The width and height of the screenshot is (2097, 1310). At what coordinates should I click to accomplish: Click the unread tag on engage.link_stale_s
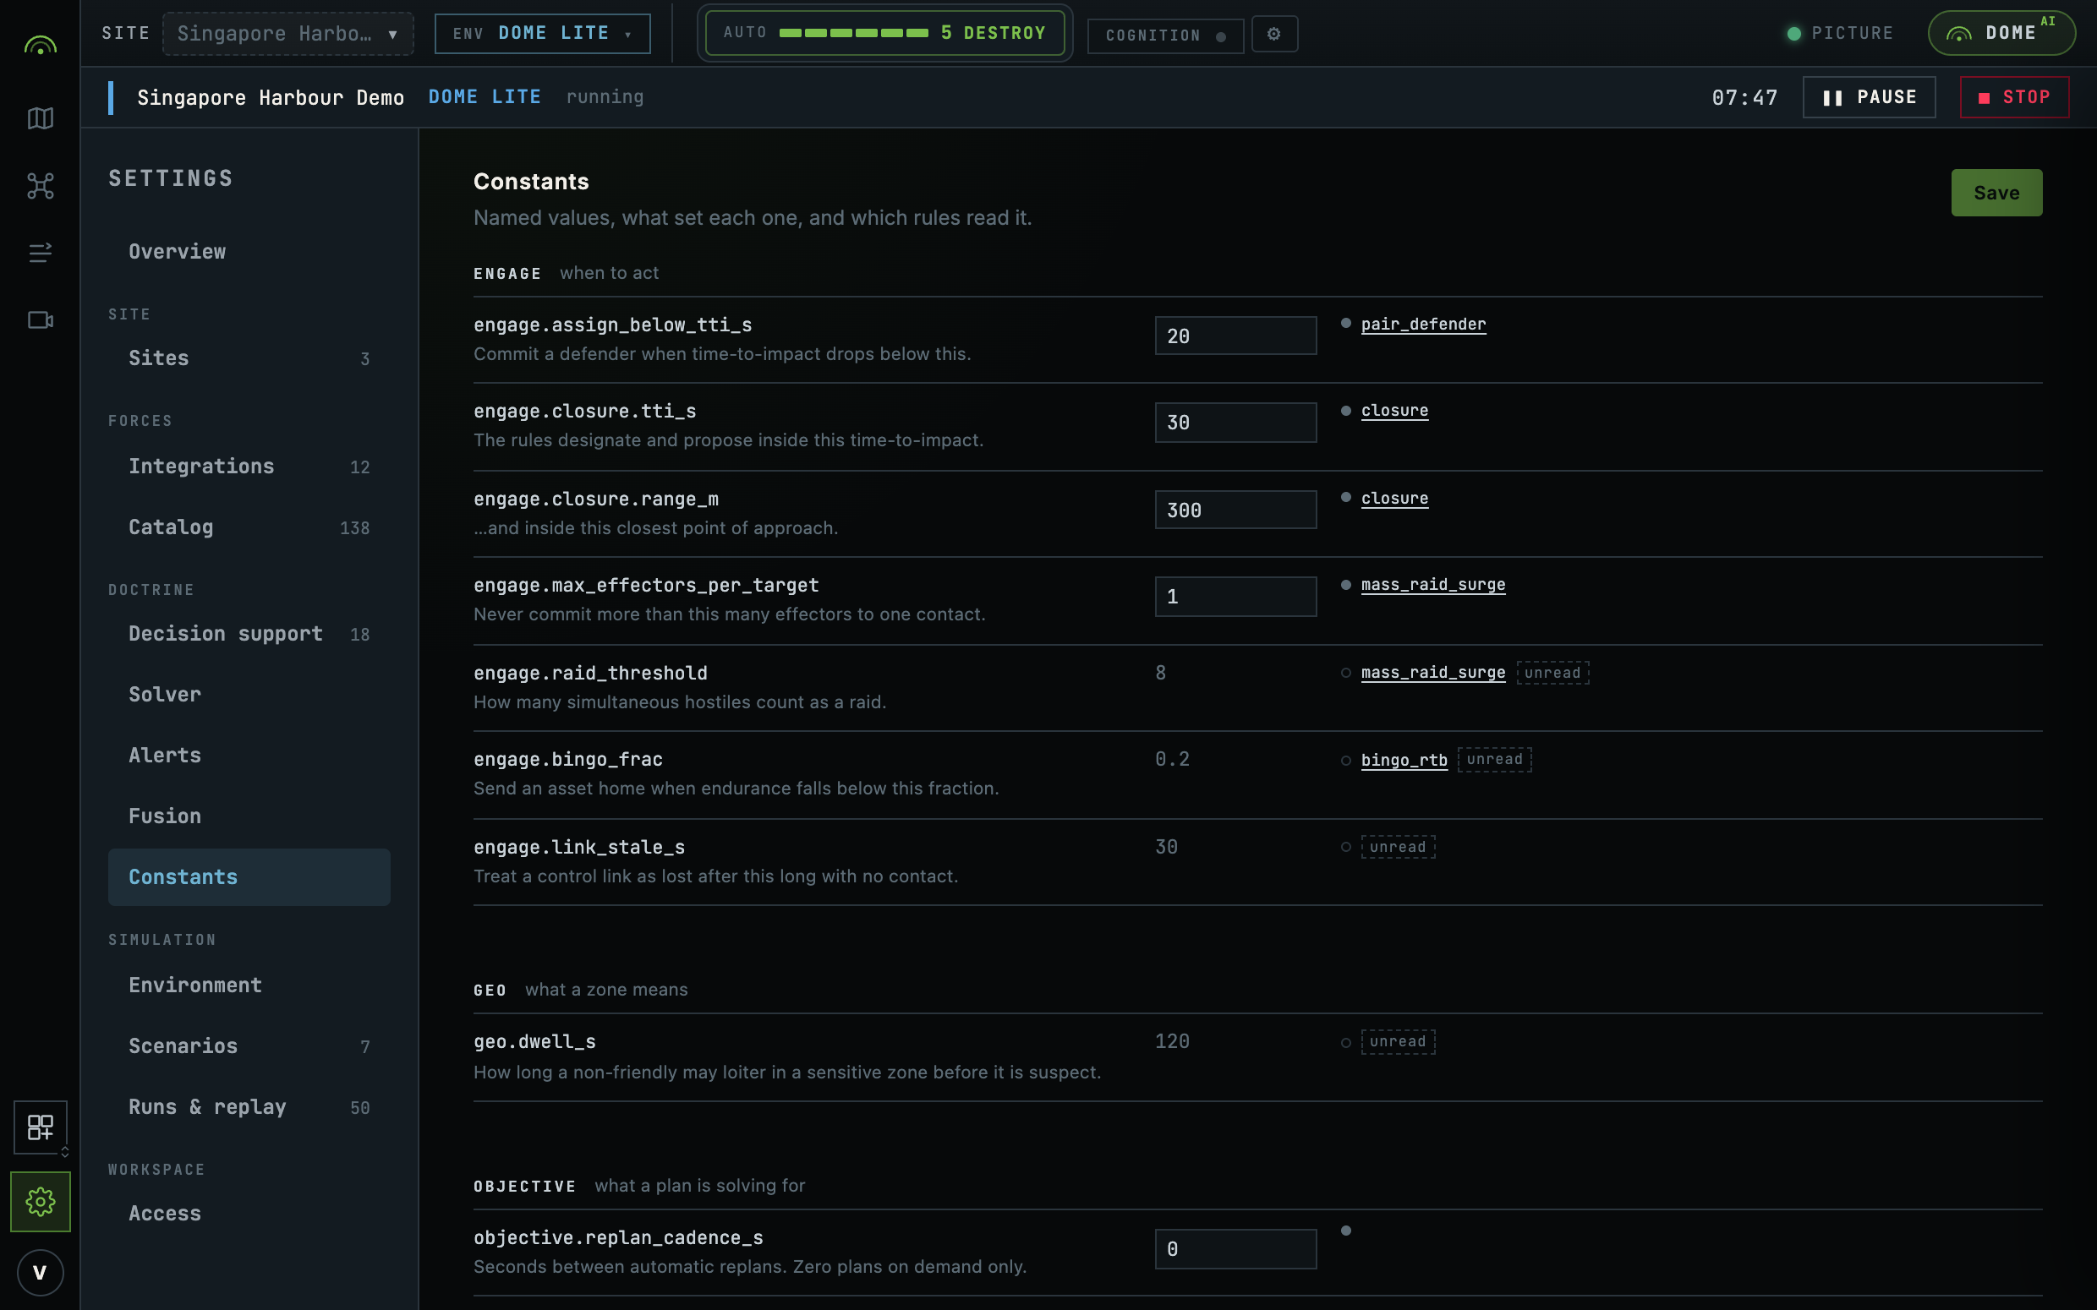(x=1398, y=847)
